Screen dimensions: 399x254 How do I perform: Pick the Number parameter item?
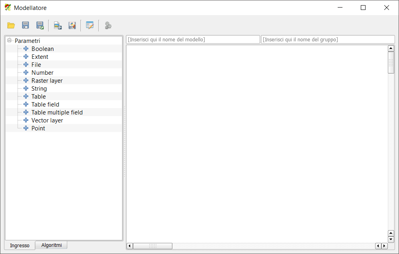coord(42,73)
